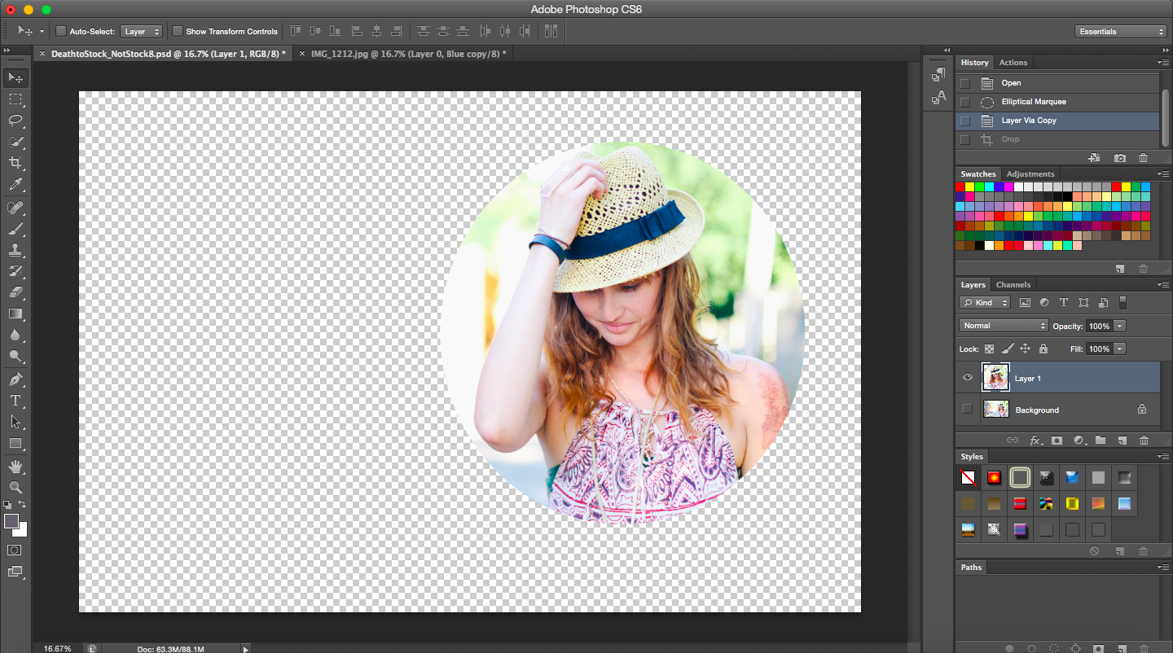Viewport: 1173px width, 653px height.
Task: Select the Lasso tool
Action: pos(15,121)
